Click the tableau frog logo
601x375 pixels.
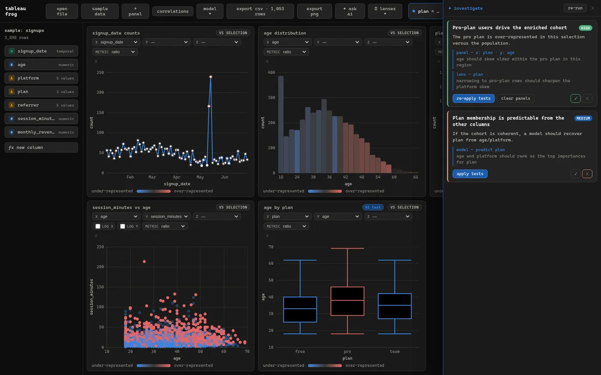(15, 11)
